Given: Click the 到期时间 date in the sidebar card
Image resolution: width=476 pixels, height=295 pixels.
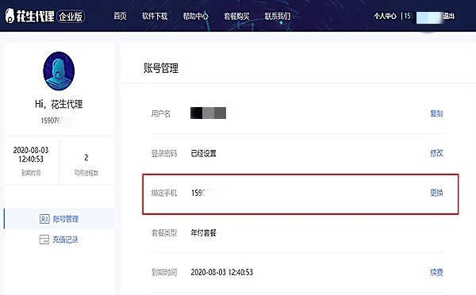Looking at the screenshot, I should pos(31,155).
